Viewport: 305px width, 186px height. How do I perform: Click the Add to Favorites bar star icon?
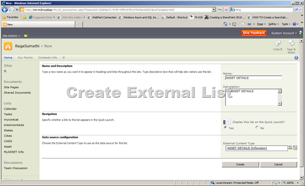24,17
